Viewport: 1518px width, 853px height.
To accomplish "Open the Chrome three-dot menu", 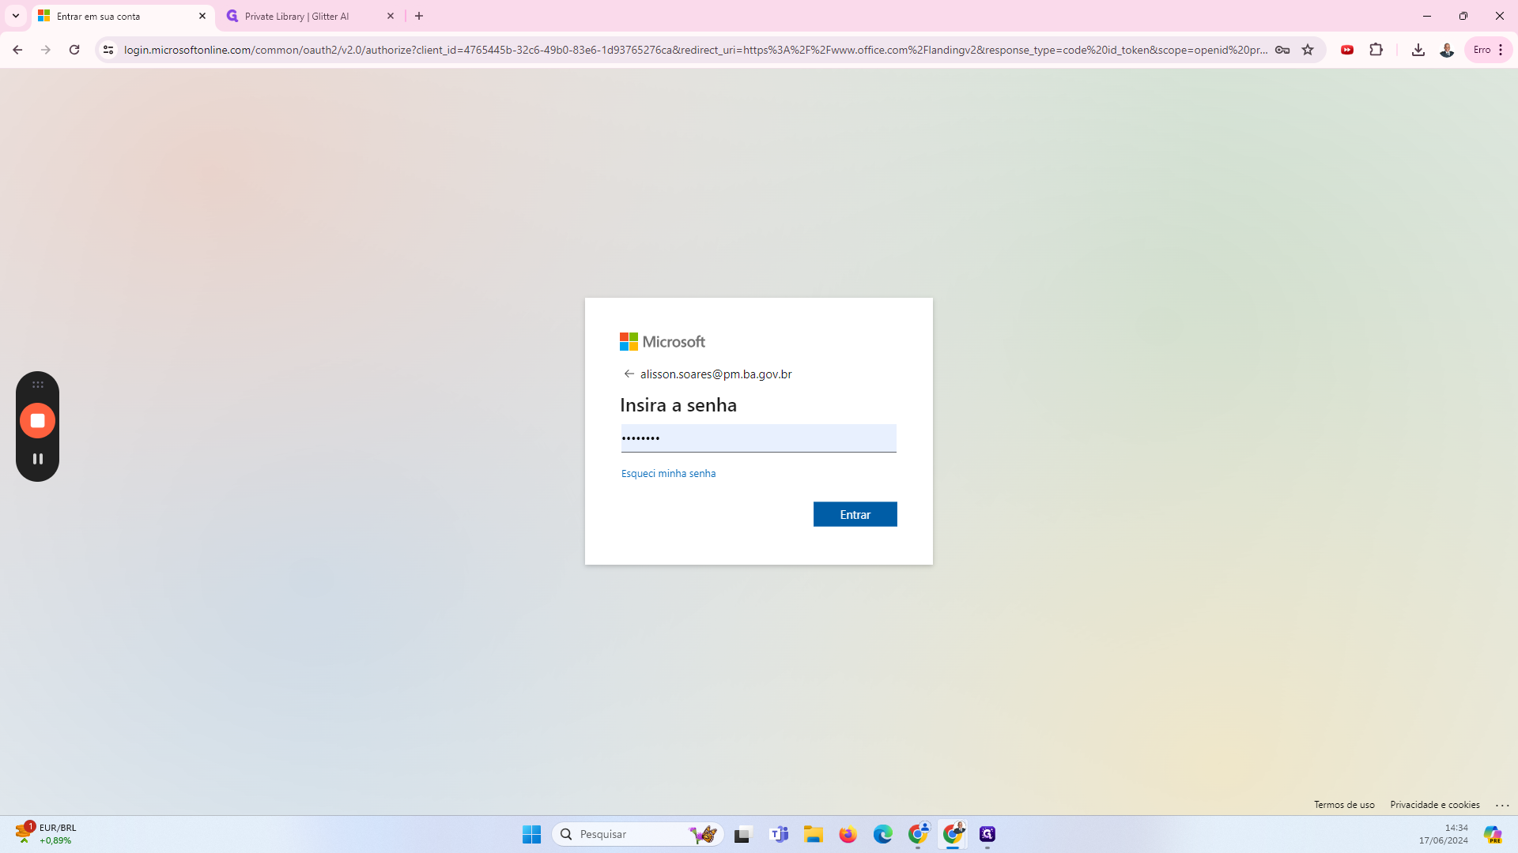I will (x=1500, y=50).
